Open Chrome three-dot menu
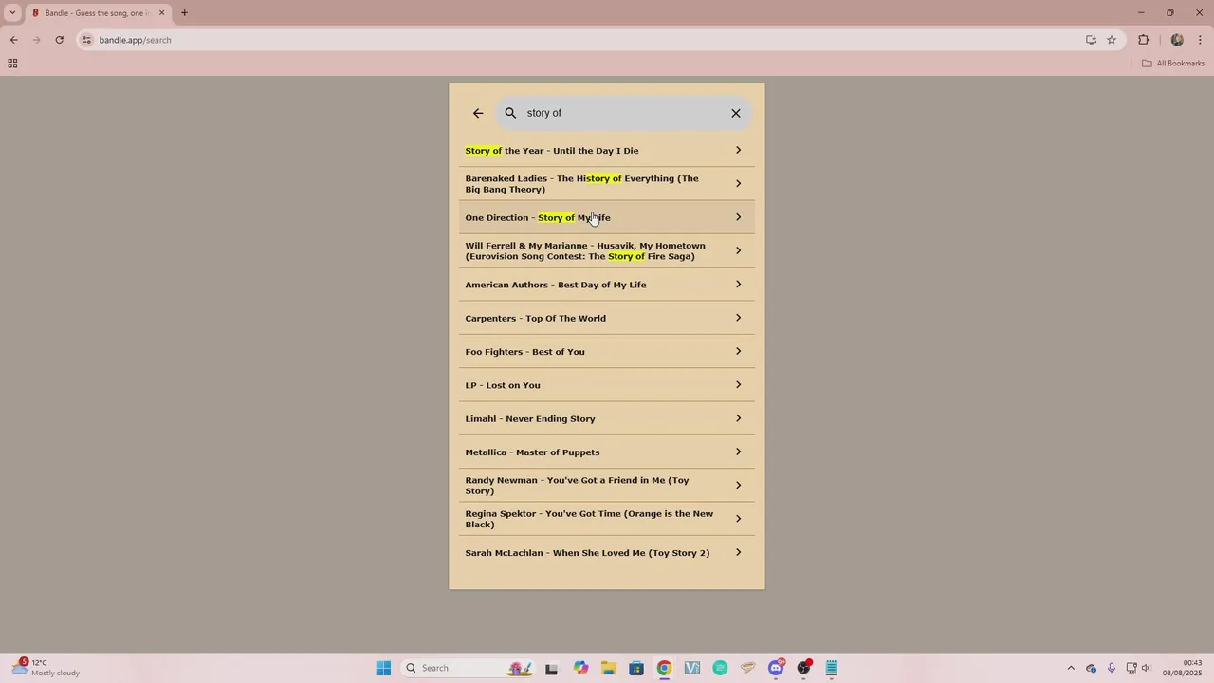 point(1201,40)
